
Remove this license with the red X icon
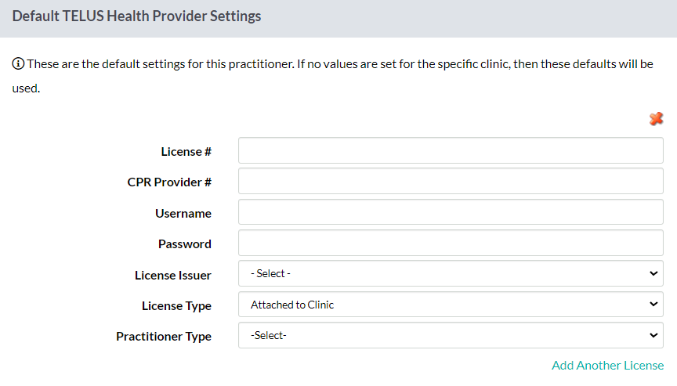pyautogui.click(x=656, y=118)
